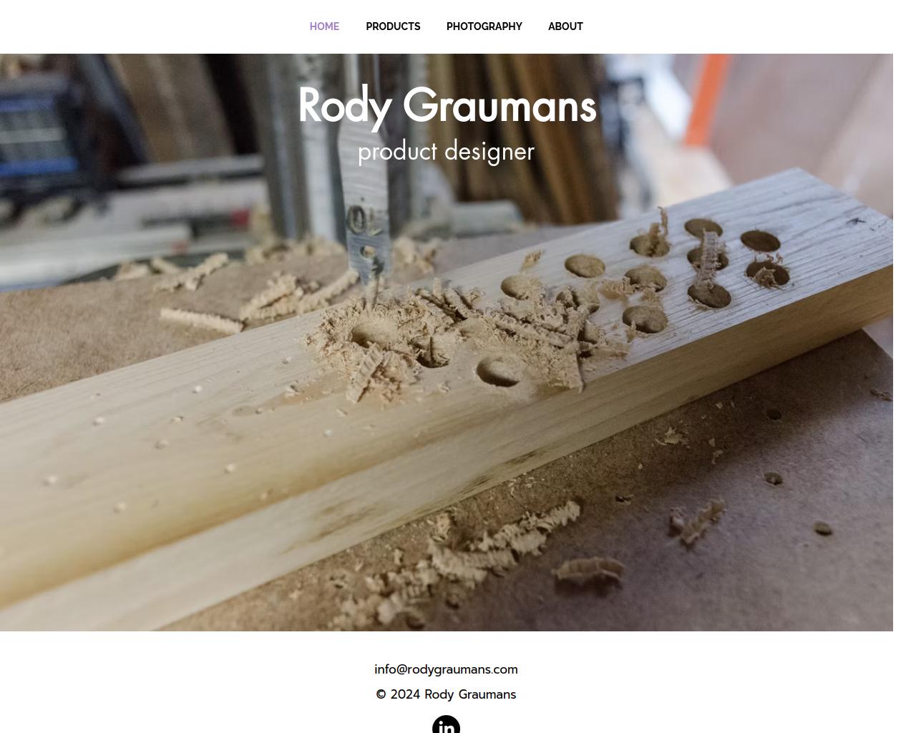The height and width of the screenshot is (733, 916).
Task: Click the word designer in the subtitle
Action: (489, 152)
